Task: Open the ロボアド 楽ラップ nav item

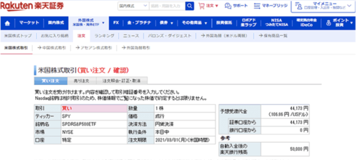Action: click(249, 23)
